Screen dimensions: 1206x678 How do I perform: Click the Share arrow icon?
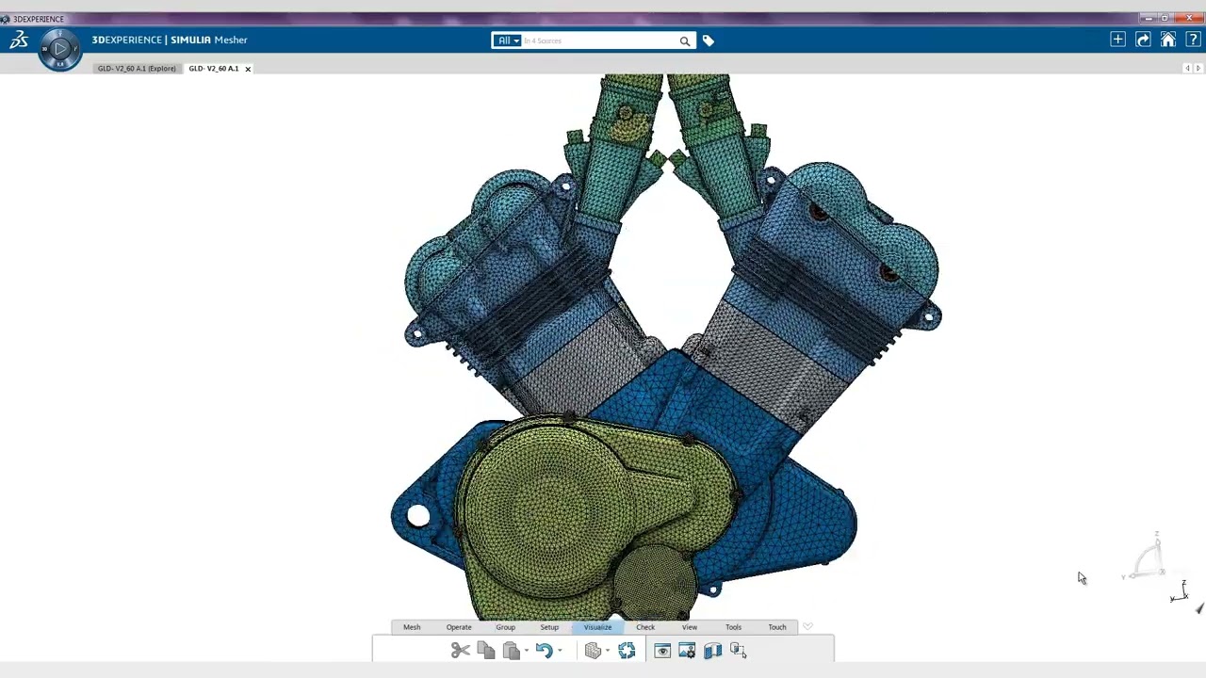point(1143,40)
